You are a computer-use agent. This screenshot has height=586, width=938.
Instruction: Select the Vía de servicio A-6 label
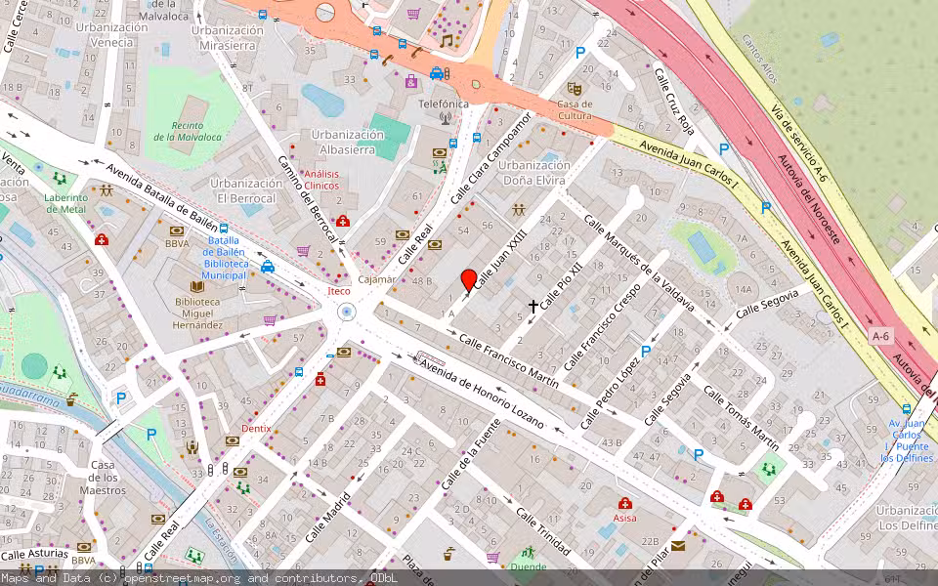point(798,144)
